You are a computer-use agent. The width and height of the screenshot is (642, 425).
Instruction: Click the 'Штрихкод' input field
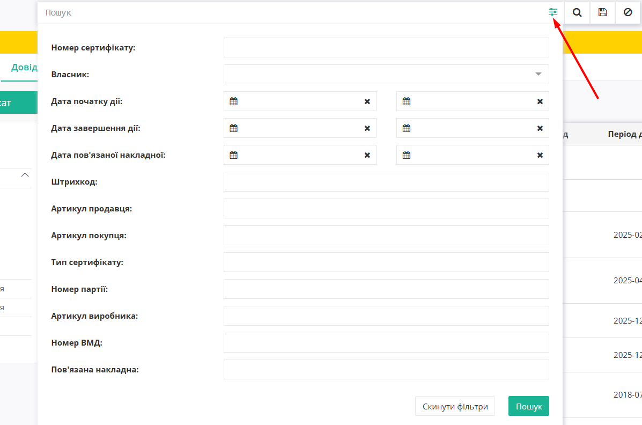[x=386, y=181]
